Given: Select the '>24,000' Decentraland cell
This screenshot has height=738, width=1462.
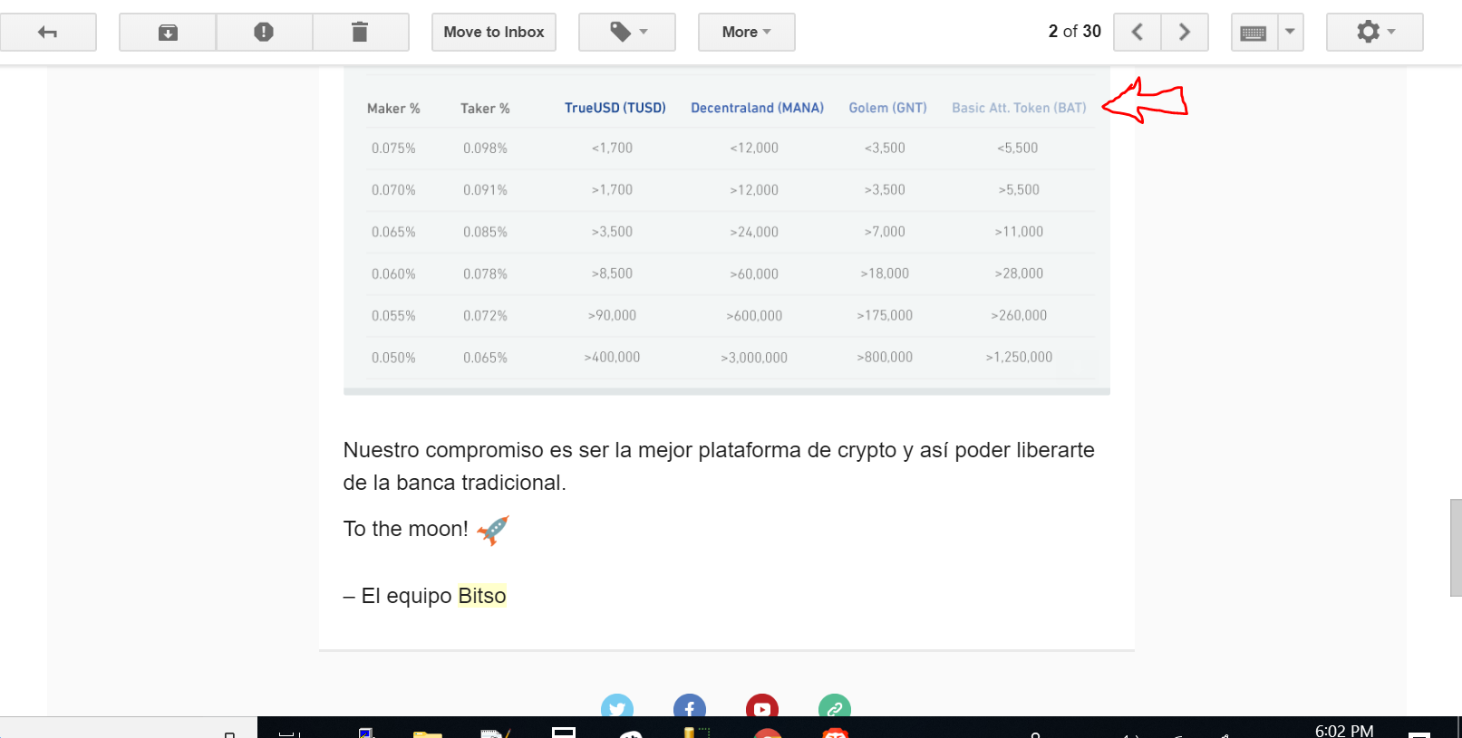Looking at the screenshot, I should pyautogui.click(x=754, y=232).
